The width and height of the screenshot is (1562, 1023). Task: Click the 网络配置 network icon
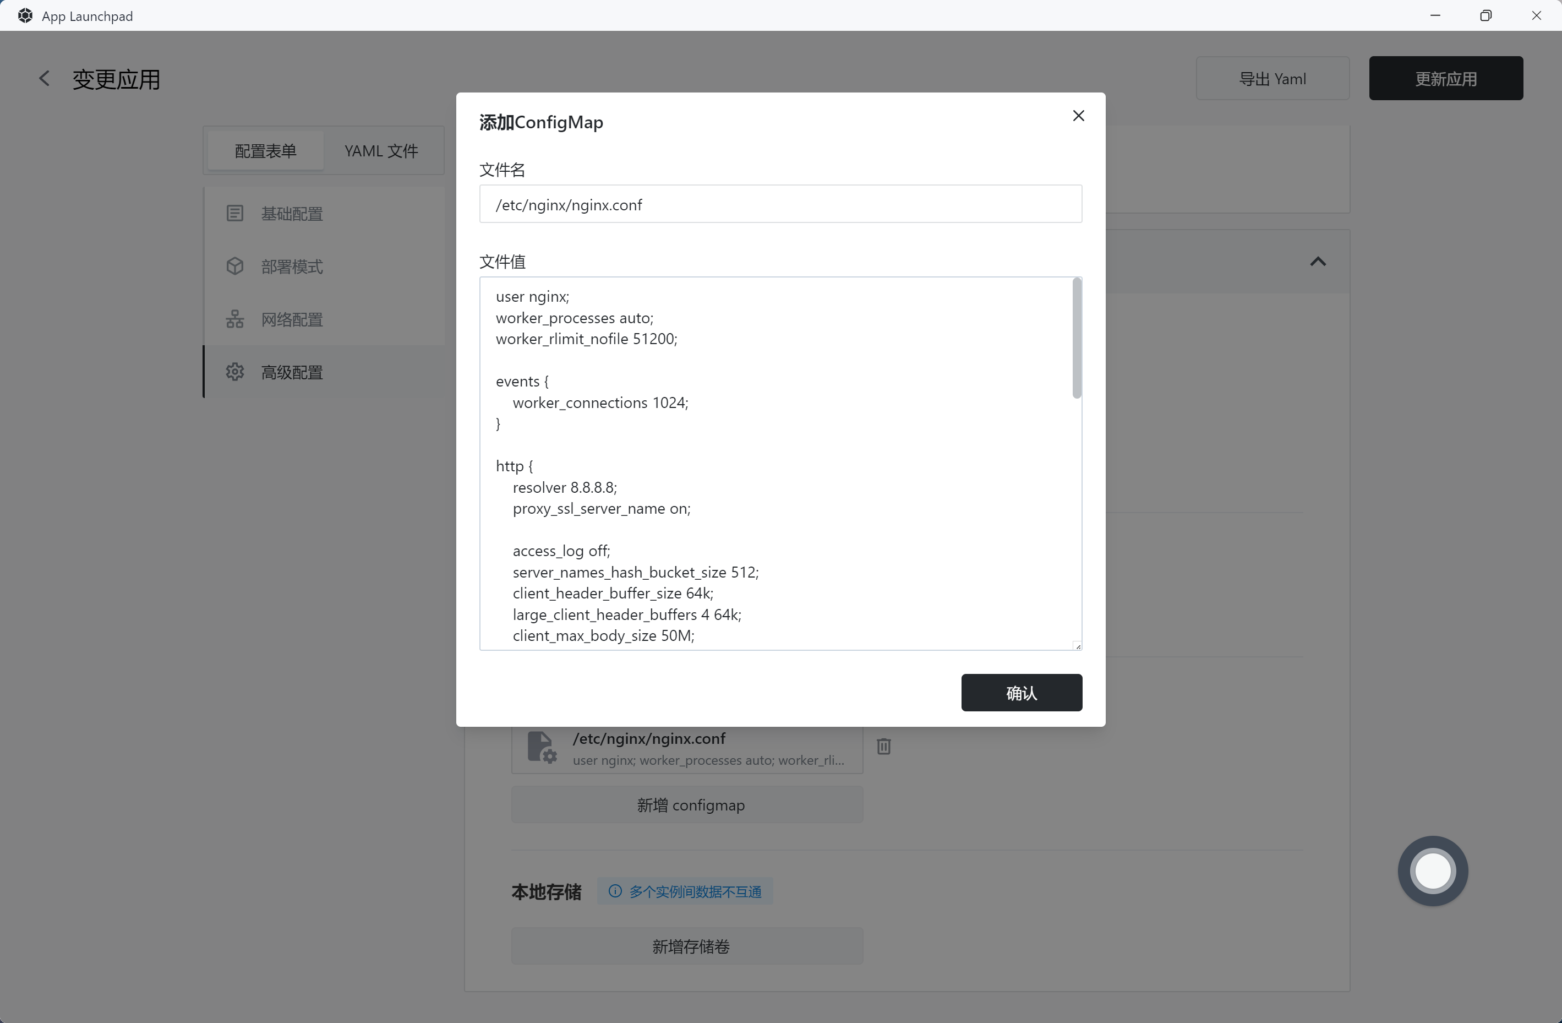[x=235, y=319]
